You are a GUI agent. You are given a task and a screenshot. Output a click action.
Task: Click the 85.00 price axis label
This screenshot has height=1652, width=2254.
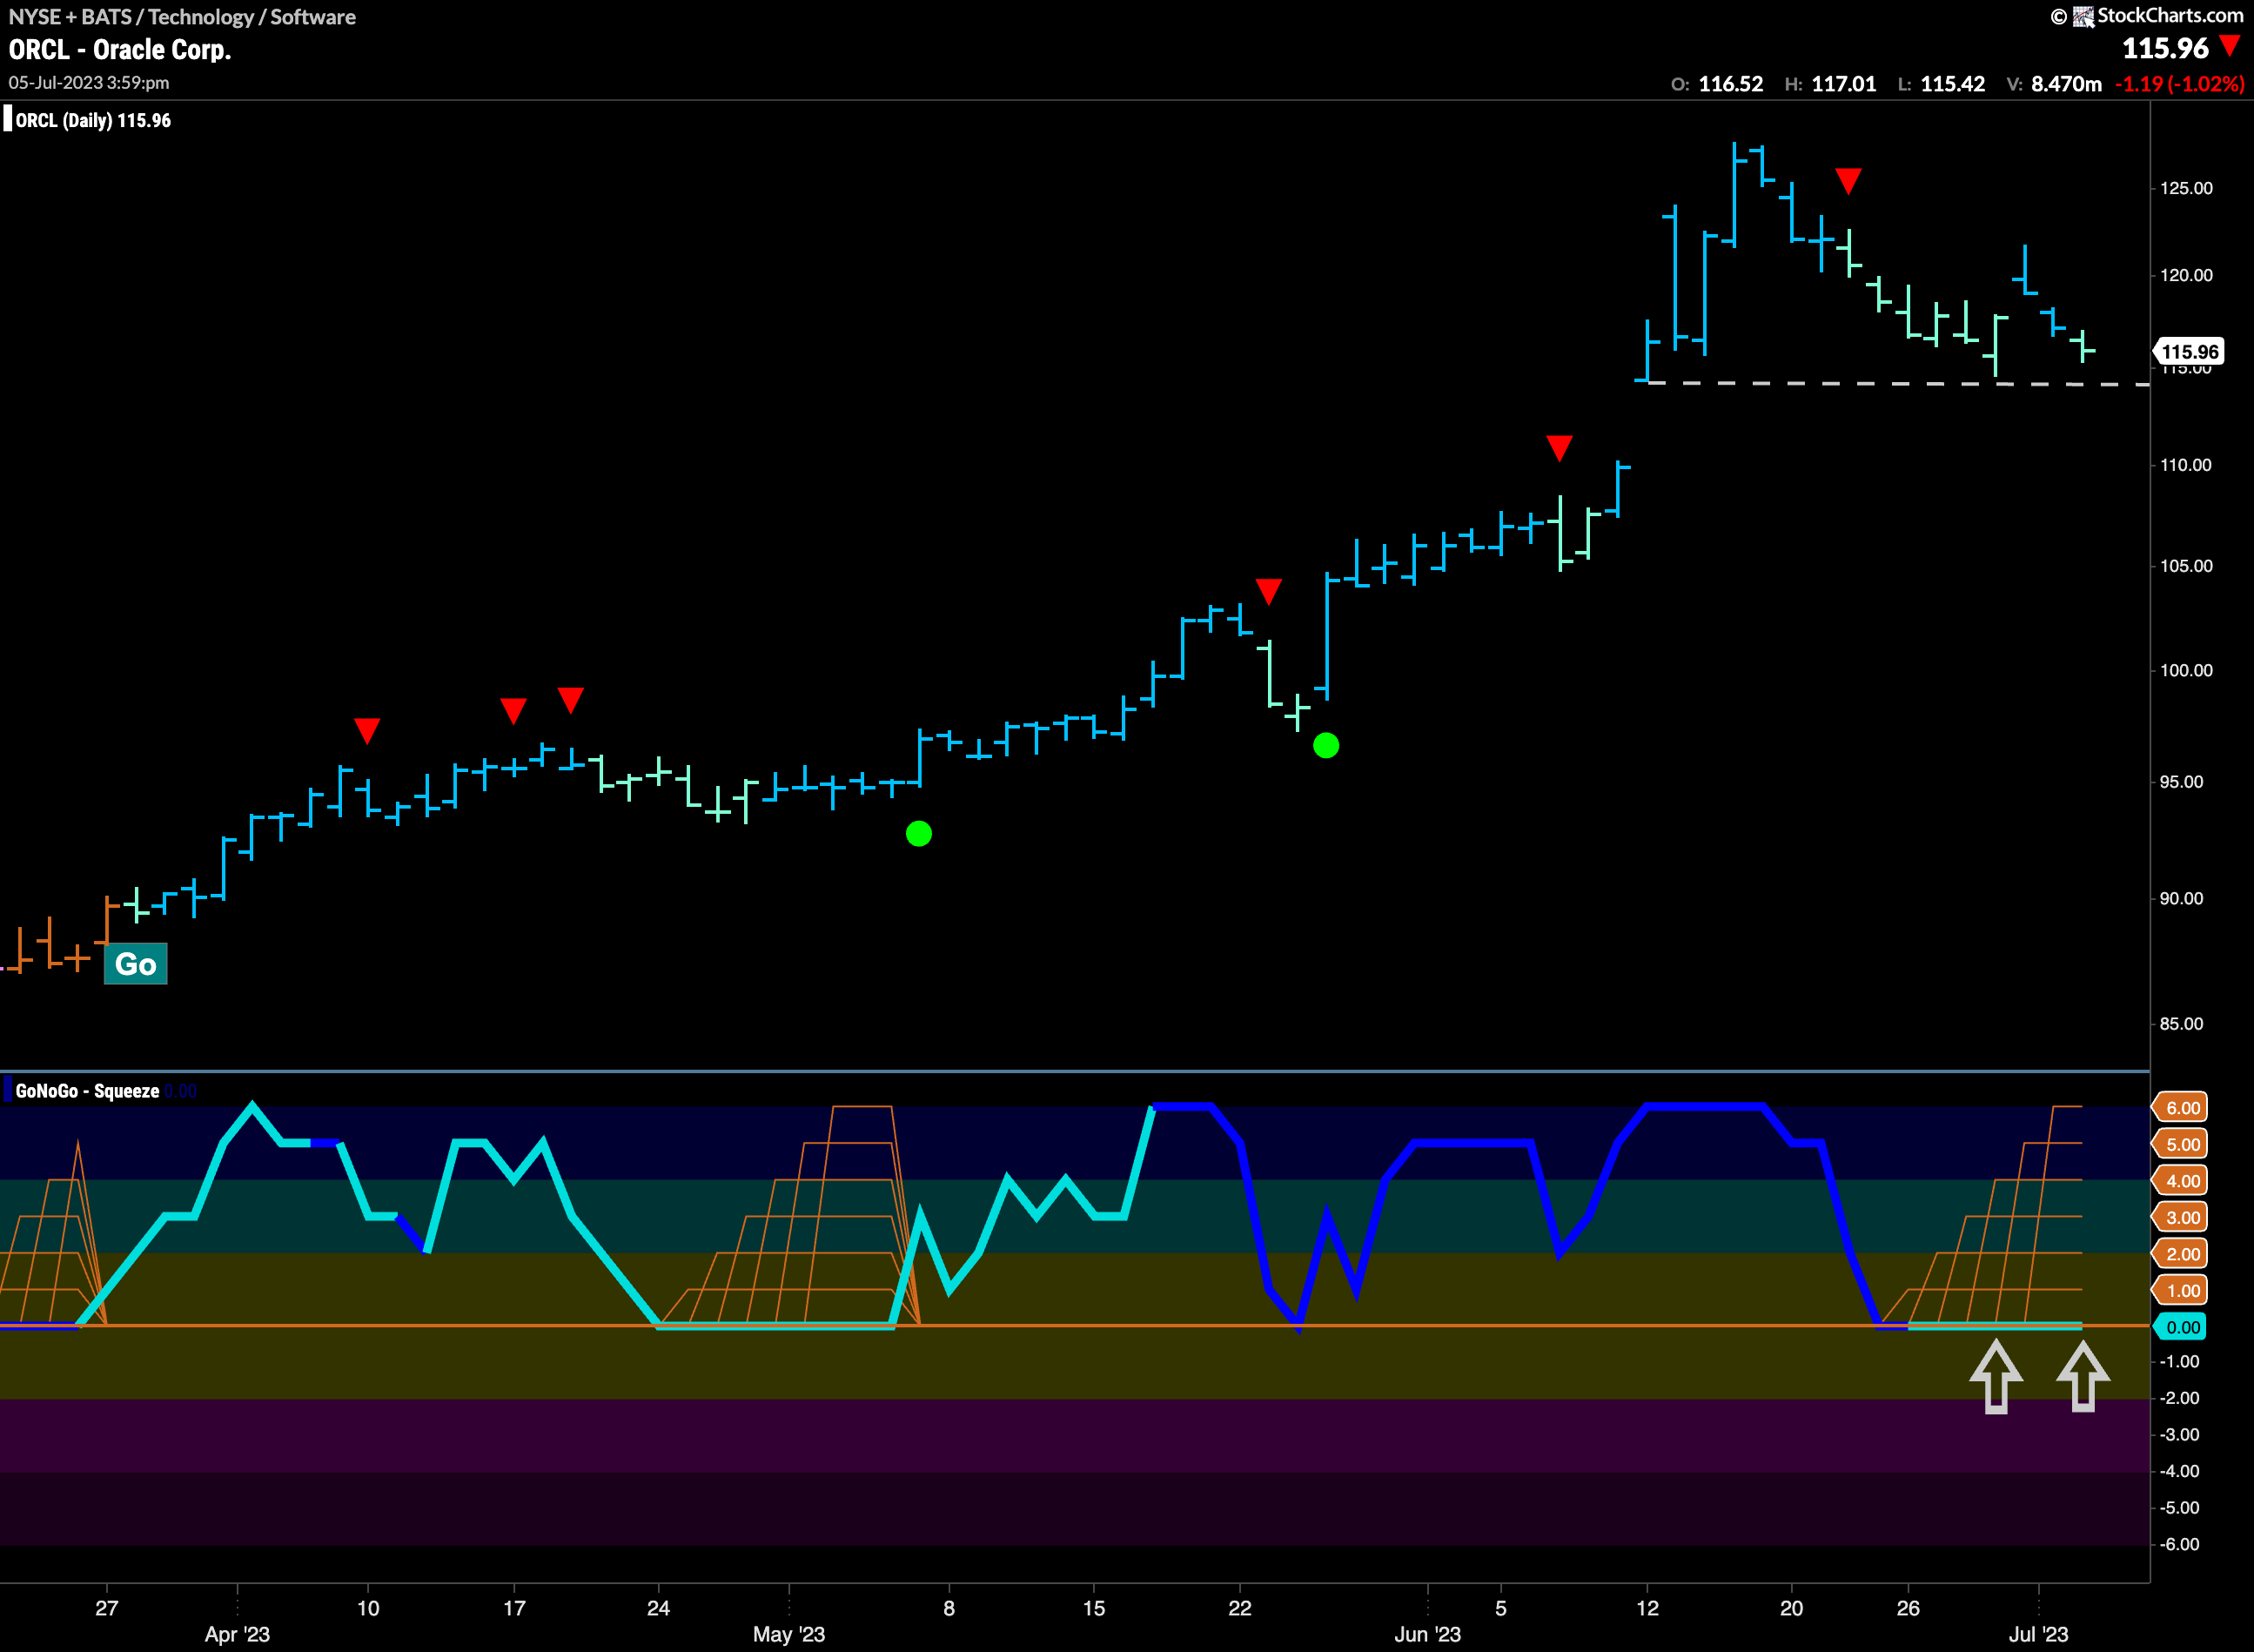point(2181,1024)
